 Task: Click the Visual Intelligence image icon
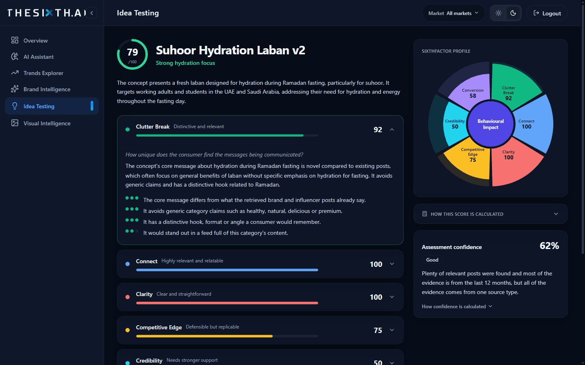pyautogui.click(x=15, y=123)
